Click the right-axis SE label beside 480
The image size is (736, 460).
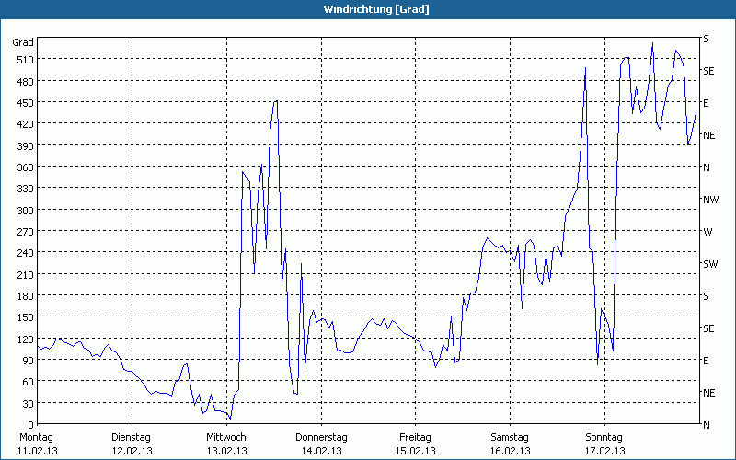[708, 71]
